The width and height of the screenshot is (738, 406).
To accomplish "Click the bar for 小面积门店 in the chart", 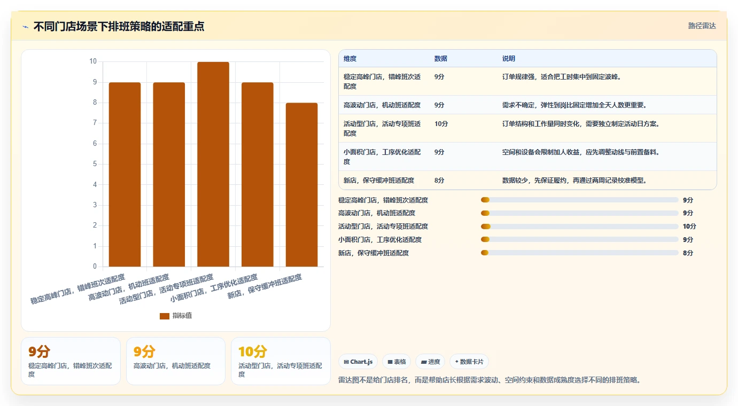I will (x=258, y=174).
